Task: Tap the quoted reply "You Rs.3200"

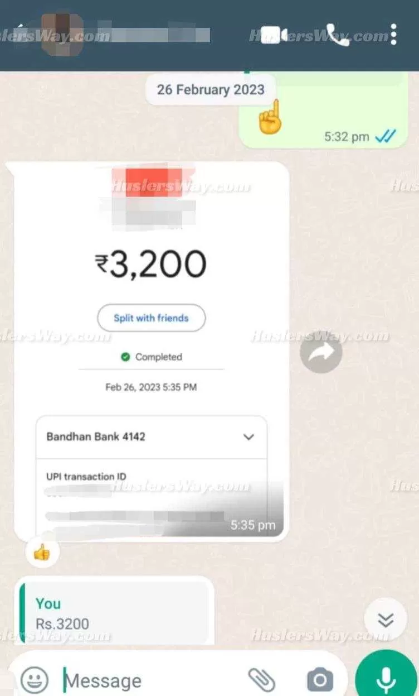Action: 114,613
